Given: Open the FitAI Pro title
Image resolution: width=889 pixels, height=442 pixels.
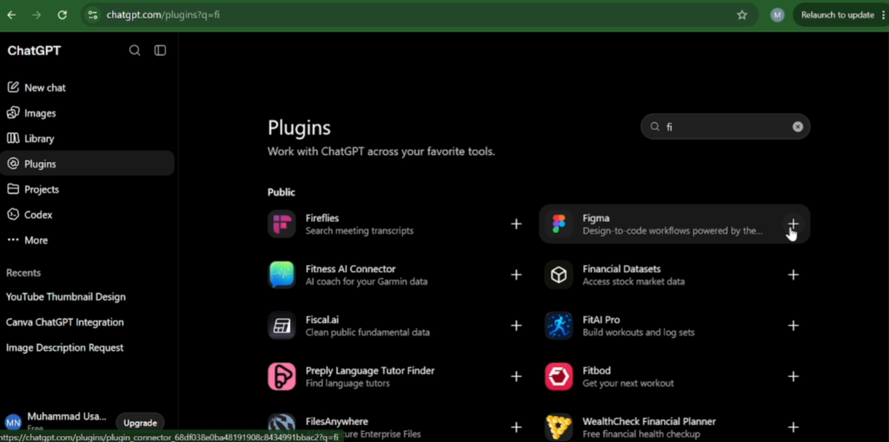Looking at the screenshot, I should pyautogui.click(x=601, y=321).
